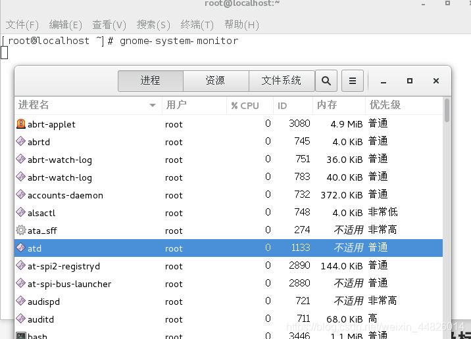Viewport: 471px width, 339px height.
Task: Select the highlighted atd process name
Action: coord(35,248)
